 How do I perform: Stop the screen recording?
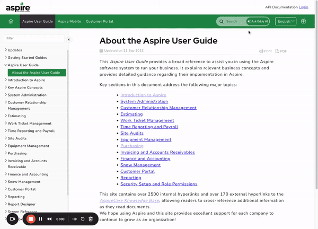point(31,219)
